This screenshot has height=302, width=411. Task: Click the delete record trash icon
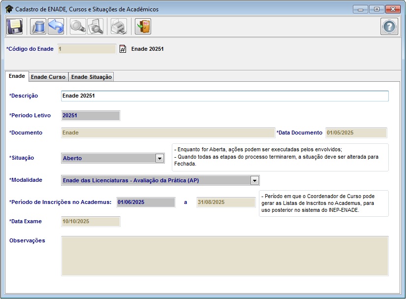click(37, 26)
